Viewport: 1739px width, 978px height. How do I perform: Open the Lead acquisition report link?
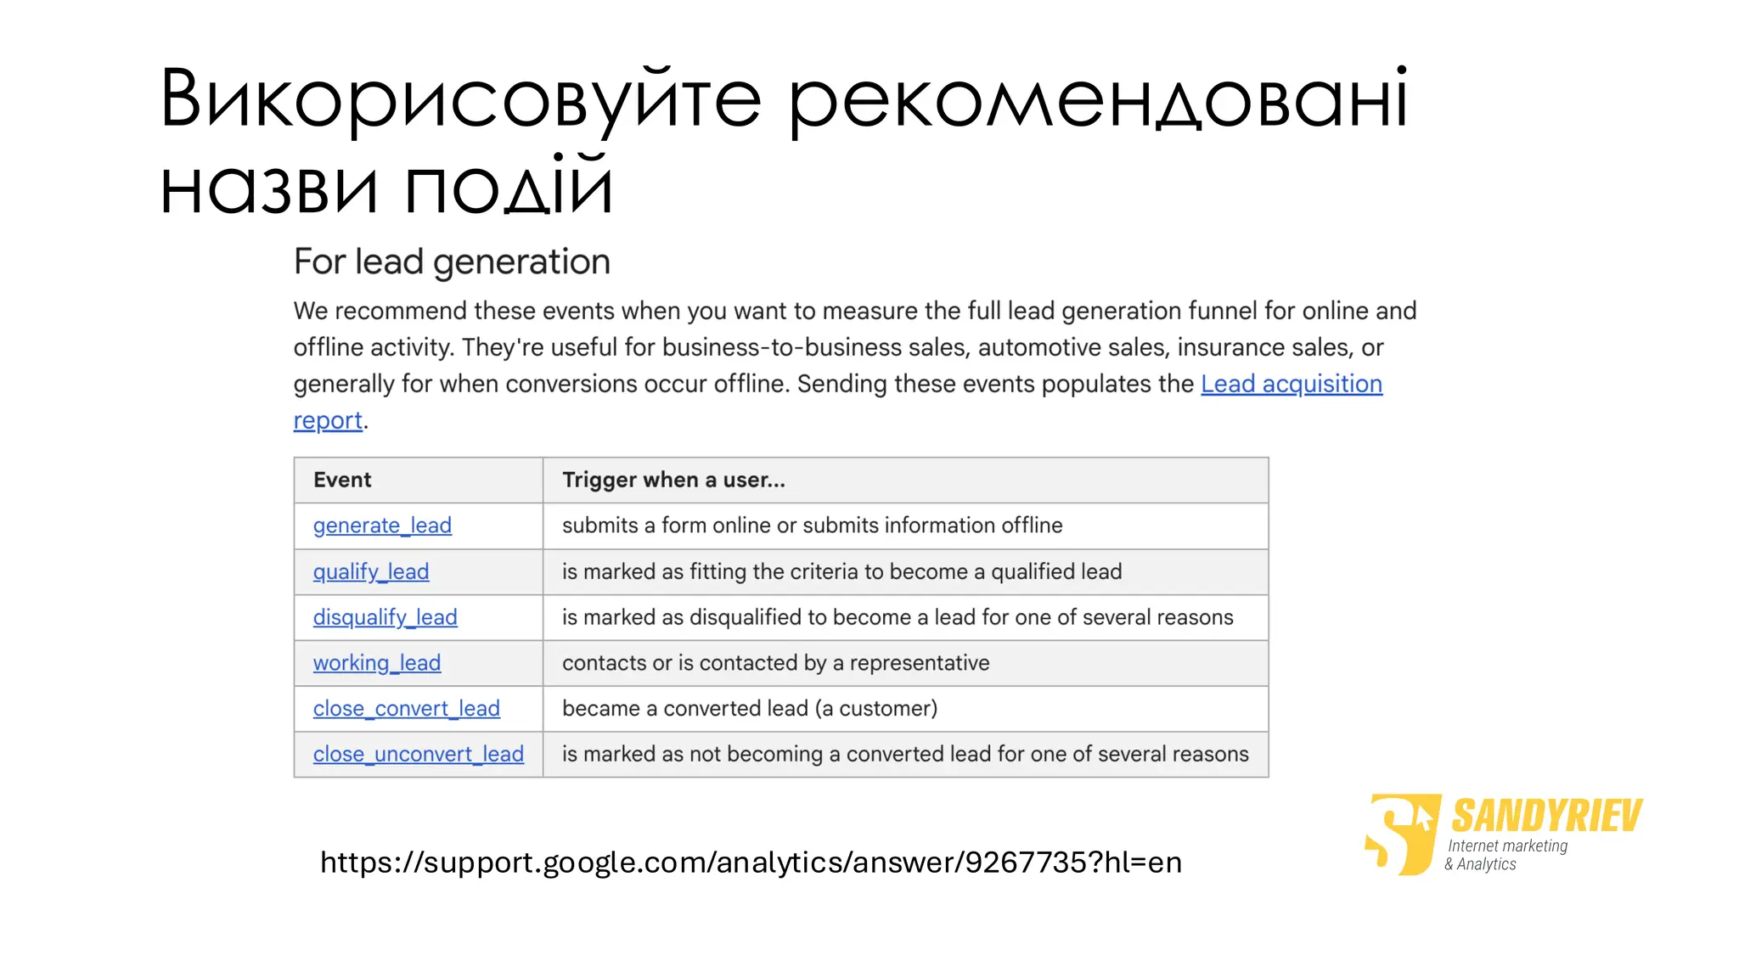(1291, 384)
